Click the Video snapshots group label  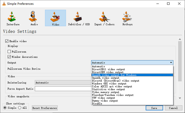point(18,96)
